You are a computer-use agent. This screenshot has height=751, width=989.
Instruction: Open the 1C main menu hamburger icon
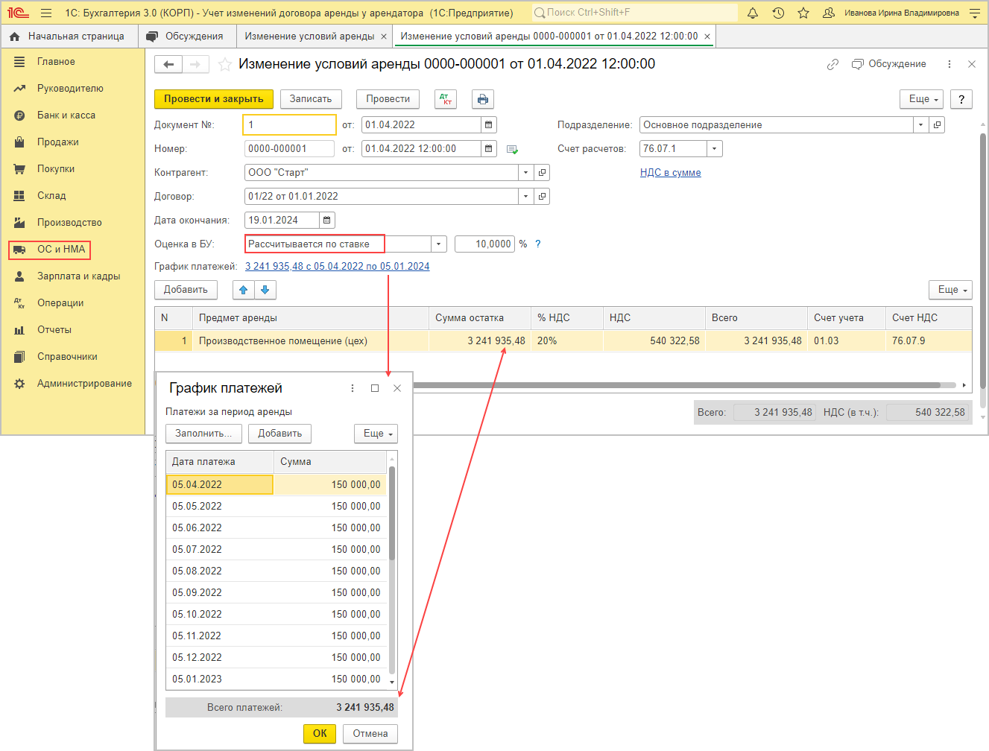click(x=46, y=13)
